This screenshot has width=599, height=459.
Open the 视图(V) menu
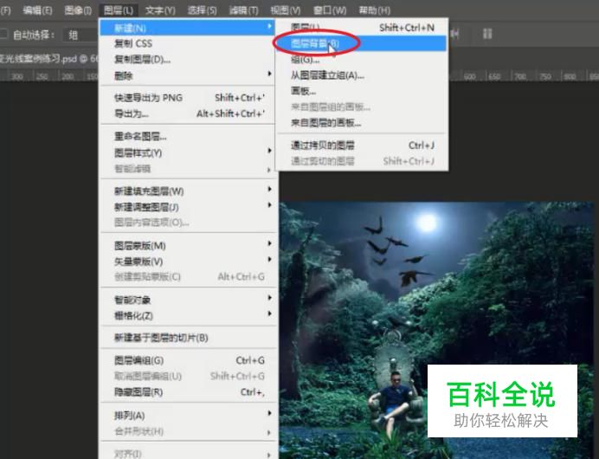pos(286,10)
